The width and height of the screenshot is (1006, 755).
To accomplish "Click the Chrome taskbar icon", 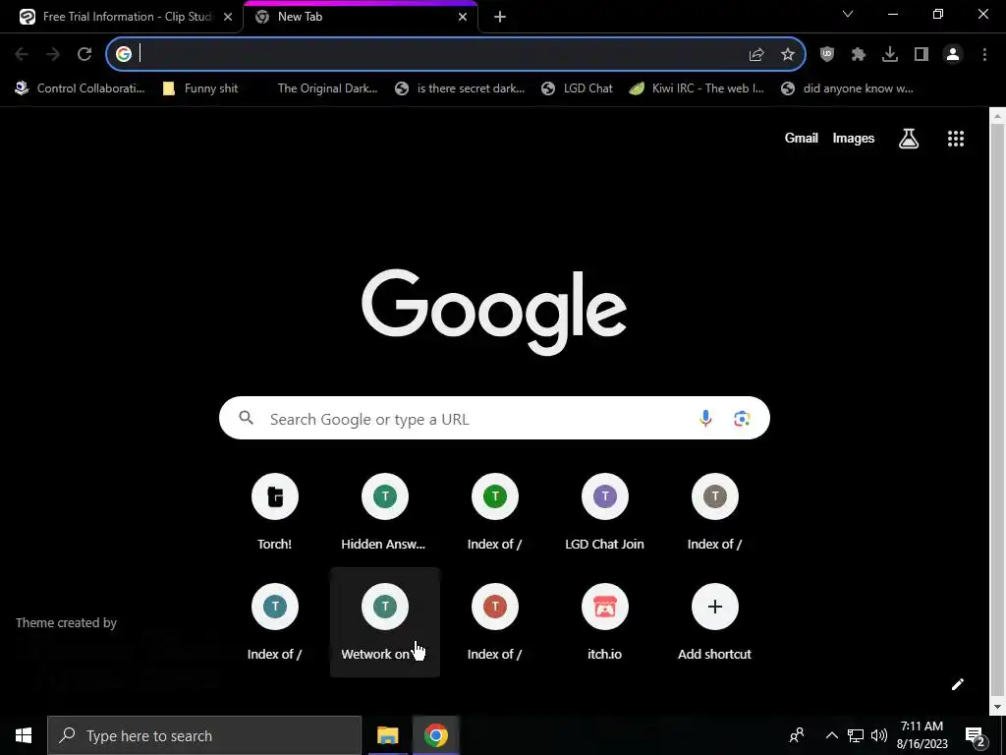I will coord(435,735).
